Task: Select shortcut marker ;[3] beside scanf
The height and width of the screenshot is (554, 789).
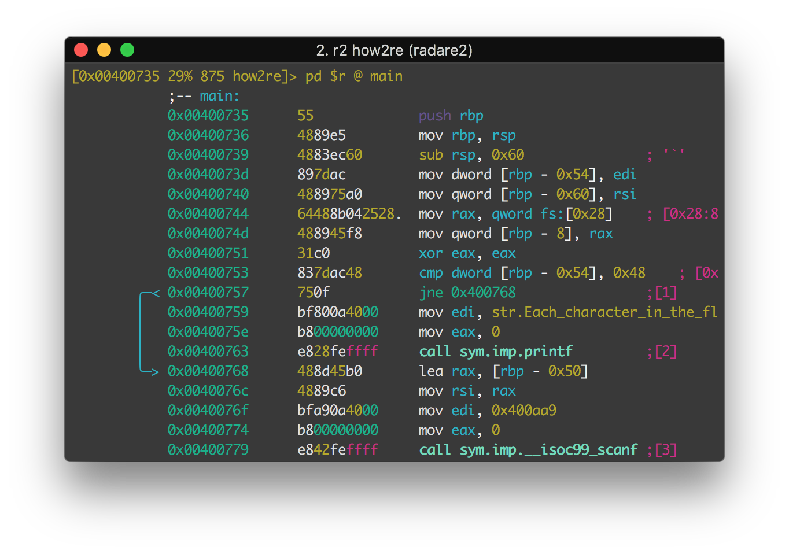Action: (662, 450)
